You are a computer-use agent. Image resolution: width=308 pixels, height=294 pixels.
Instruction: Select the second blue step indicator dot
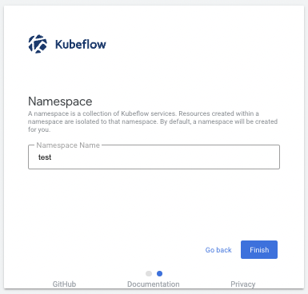(159, 273)
